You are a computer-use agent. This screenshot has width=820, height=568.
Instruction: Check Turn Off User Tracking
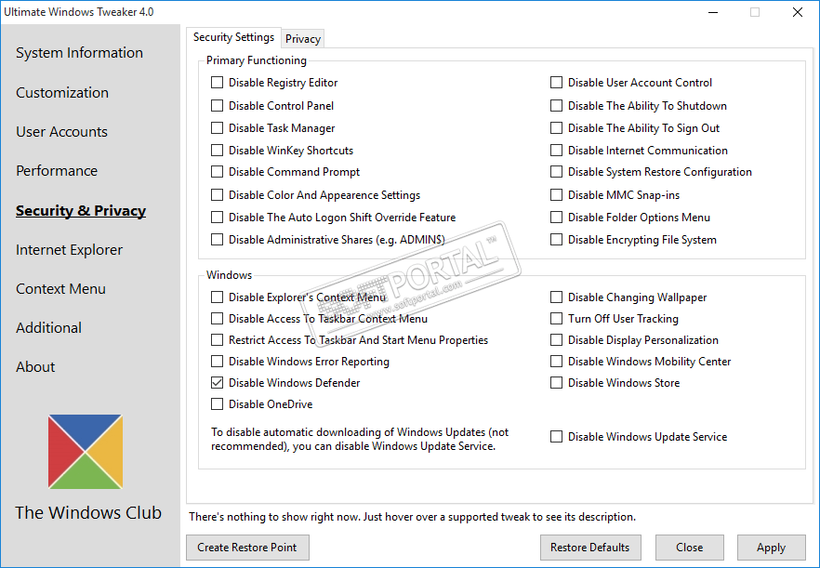click(x=556, y=319)
